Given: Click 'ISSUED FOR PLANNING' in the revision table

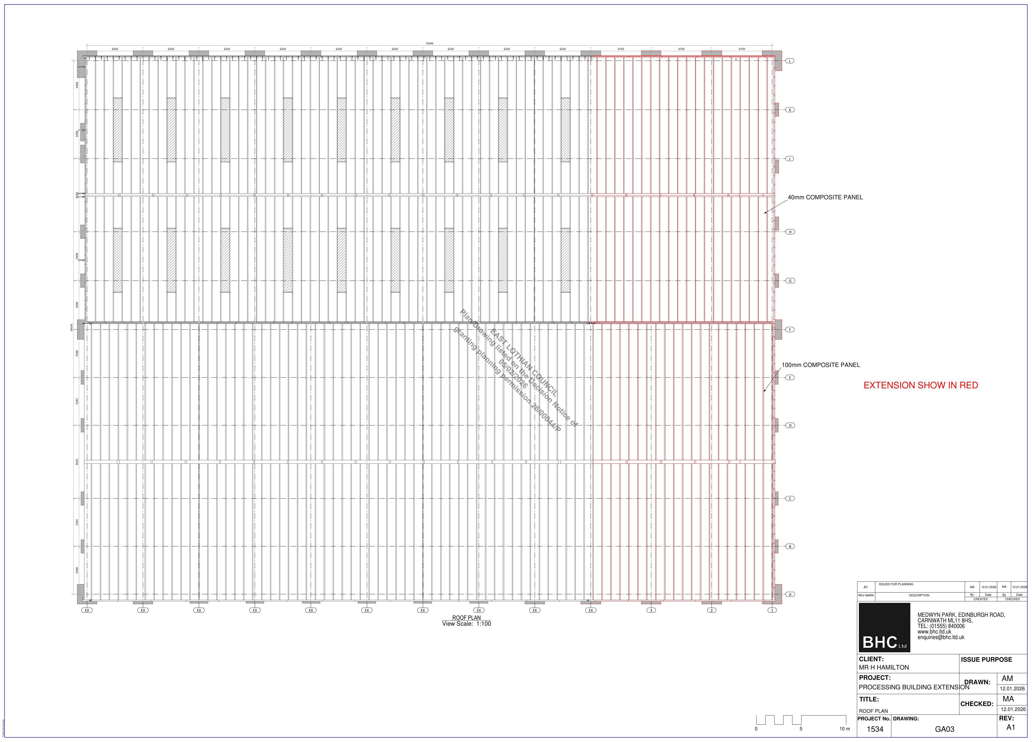Looking at the screenshot, I should [x=896, y=584].
